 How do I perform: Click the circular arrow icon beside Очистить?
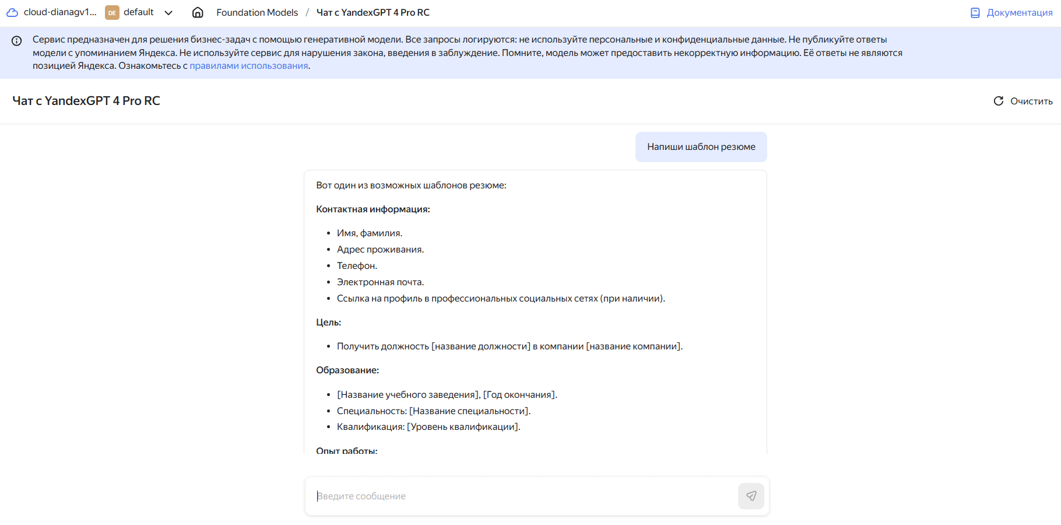tap(999, 101)
